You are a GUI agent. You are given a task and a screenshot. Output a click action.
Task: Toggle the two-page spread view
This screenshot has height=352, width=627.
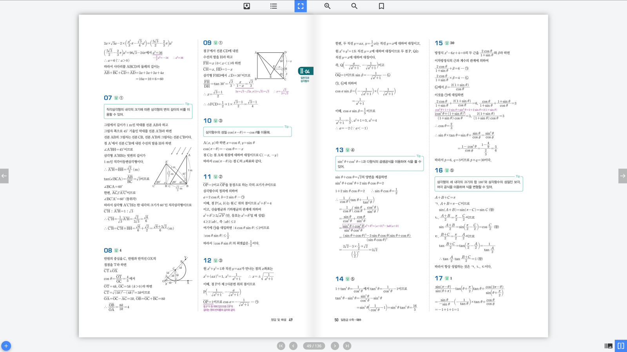coord(621,346)
